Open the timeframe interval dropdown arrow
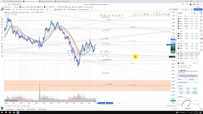The image size is (203, 114). pos(44,9)
